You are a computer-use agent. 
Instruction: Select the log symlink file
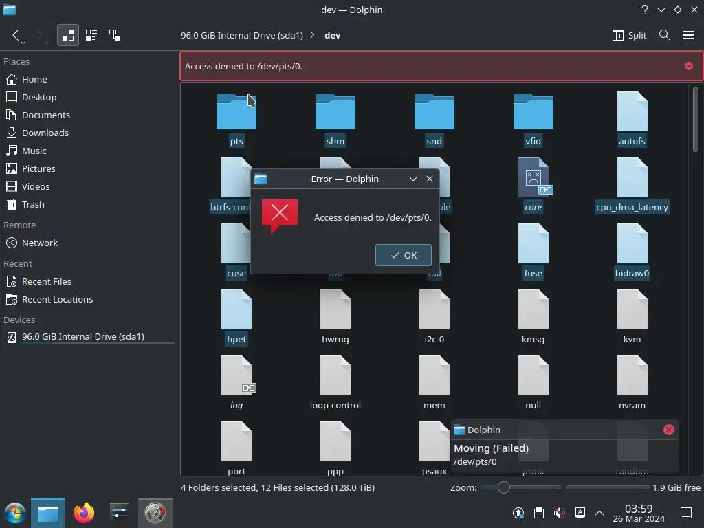(x=236, y=375)
